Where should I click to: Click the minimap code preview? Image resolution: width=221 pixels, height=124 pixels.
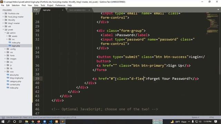point(213,23)
